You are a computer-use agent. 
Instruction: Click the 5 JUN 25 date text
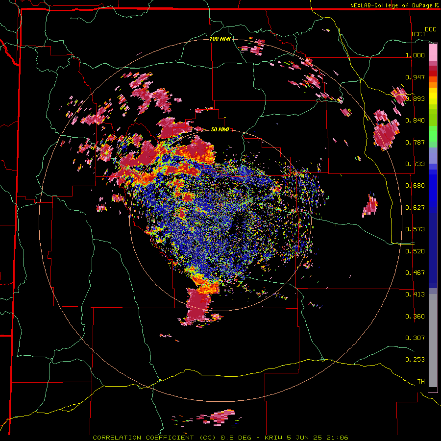click(x=305, y=438)
